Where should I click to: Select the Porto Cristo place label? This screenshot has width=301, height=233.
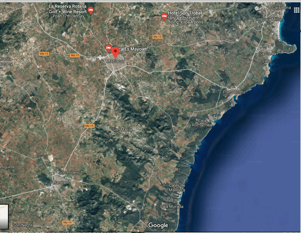234,92
